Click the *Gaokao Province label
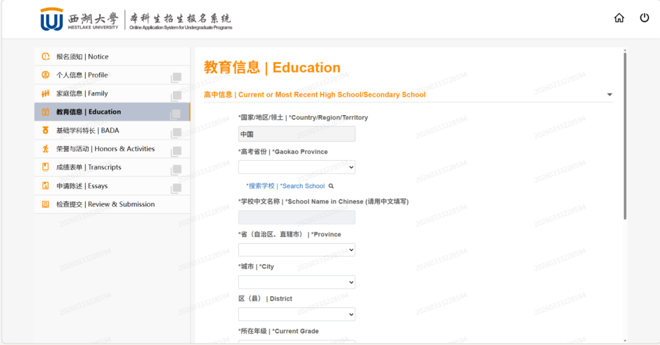Viewport: 660px width, 345px height. pyautogui.click(x=283, y=152)
